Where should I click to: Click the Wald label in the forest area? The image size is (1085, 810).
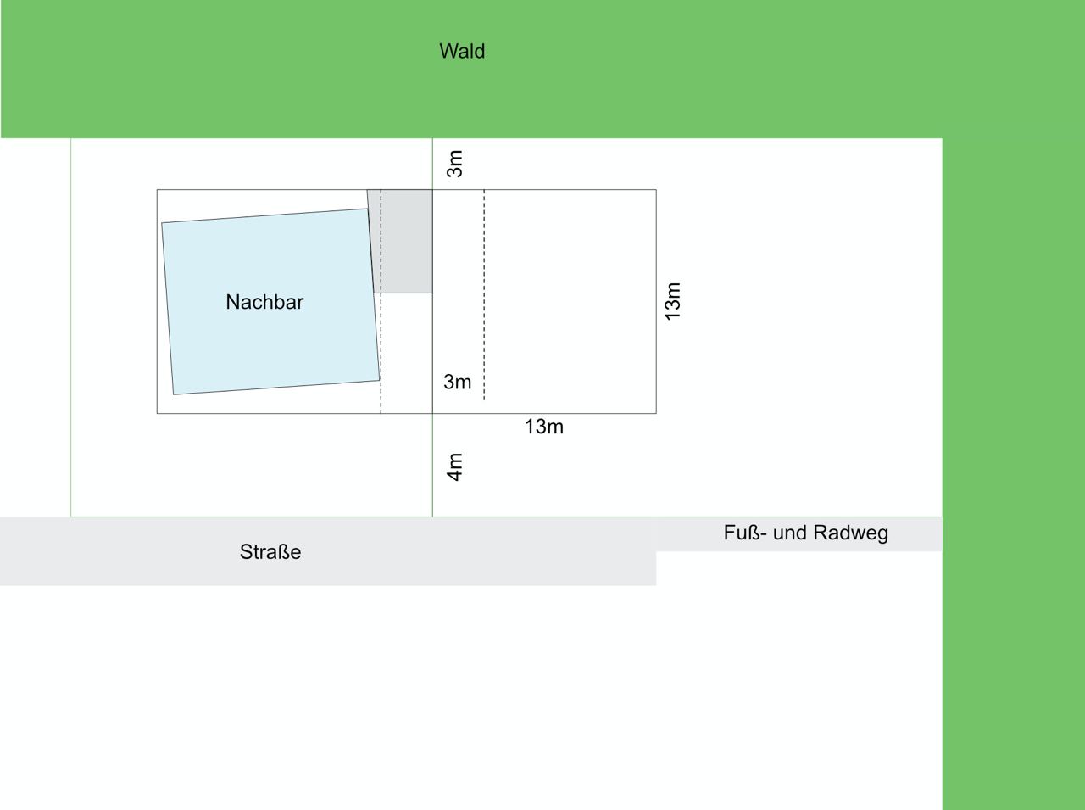pyautogui.click(x=462, y=51)
